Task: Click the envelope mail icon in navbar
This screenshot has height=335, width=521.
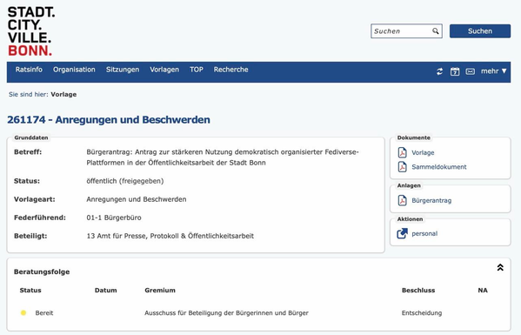Action: click(471, 71)
